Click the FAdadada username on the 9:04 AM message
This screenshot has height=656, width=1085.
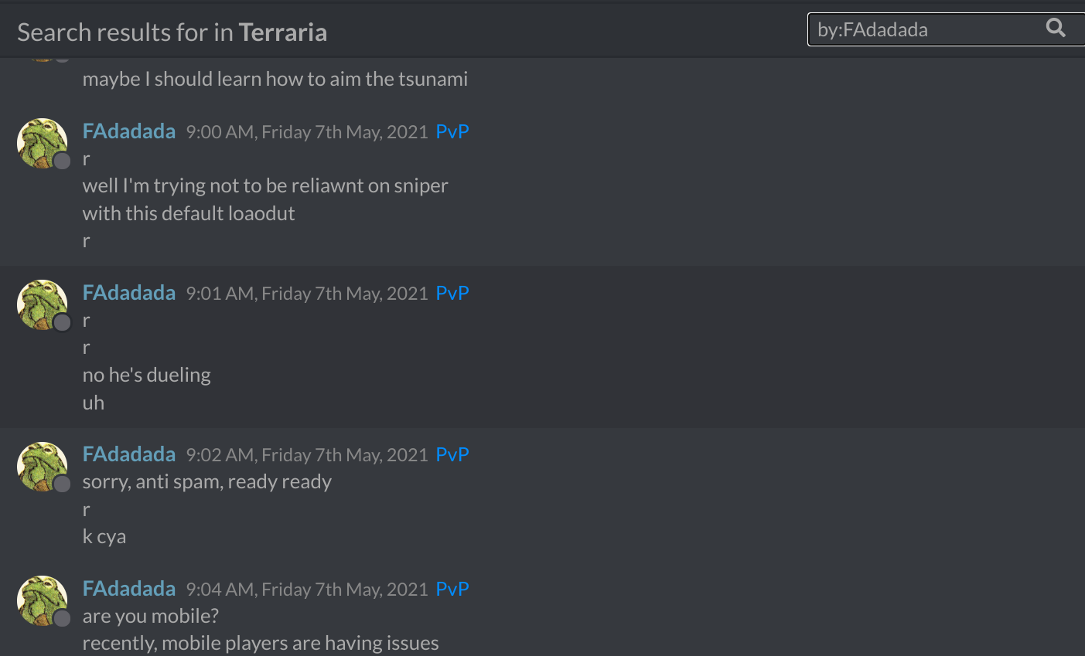tap(129, 589)
